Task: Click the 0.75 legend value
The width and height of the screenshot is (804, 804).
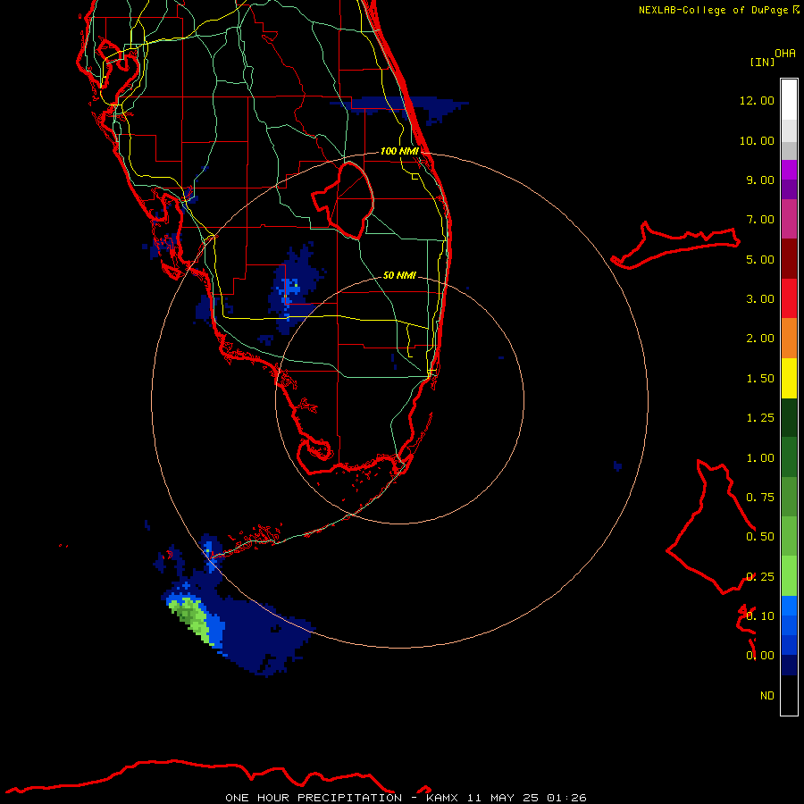Action: [x=760, y=498]
